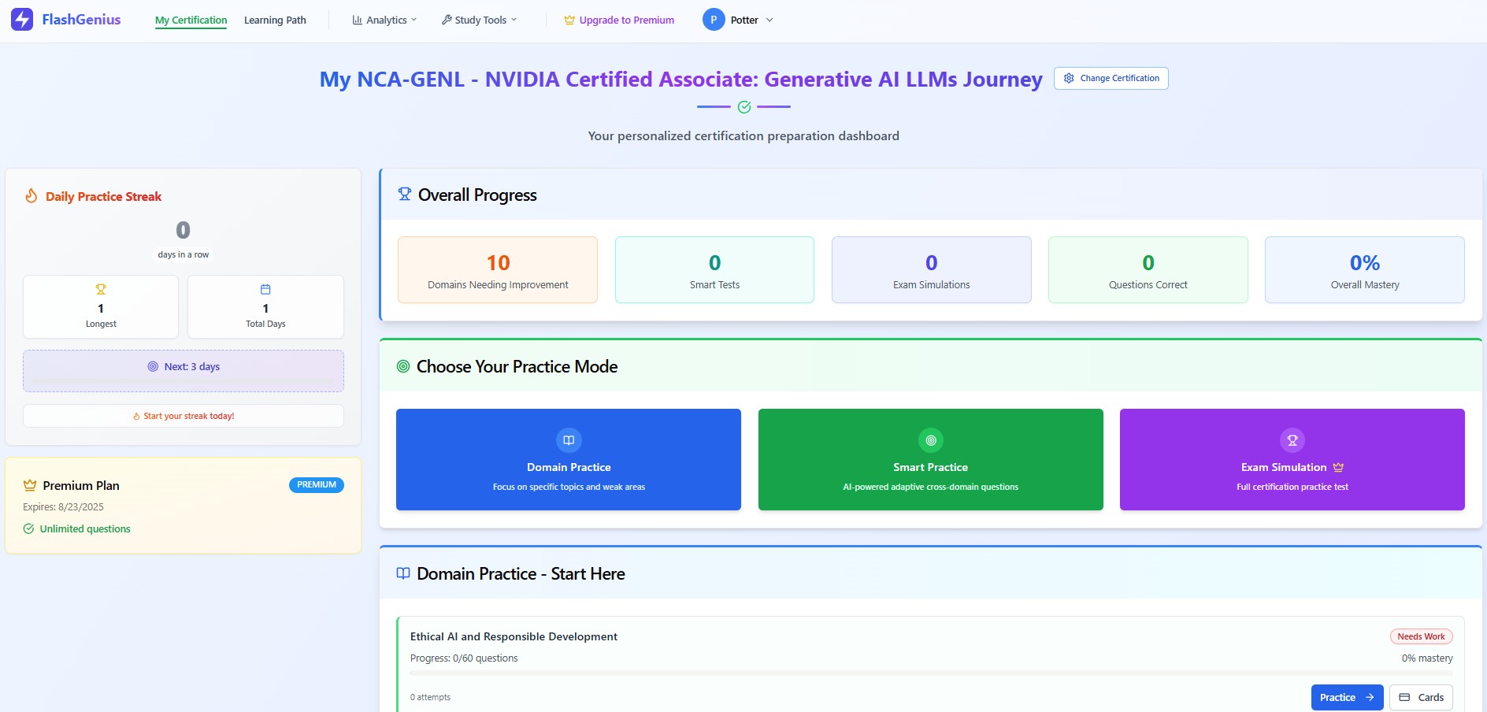
Task: Click the FlashGenius lightning bolt logo
Action: tap(22, 20)
